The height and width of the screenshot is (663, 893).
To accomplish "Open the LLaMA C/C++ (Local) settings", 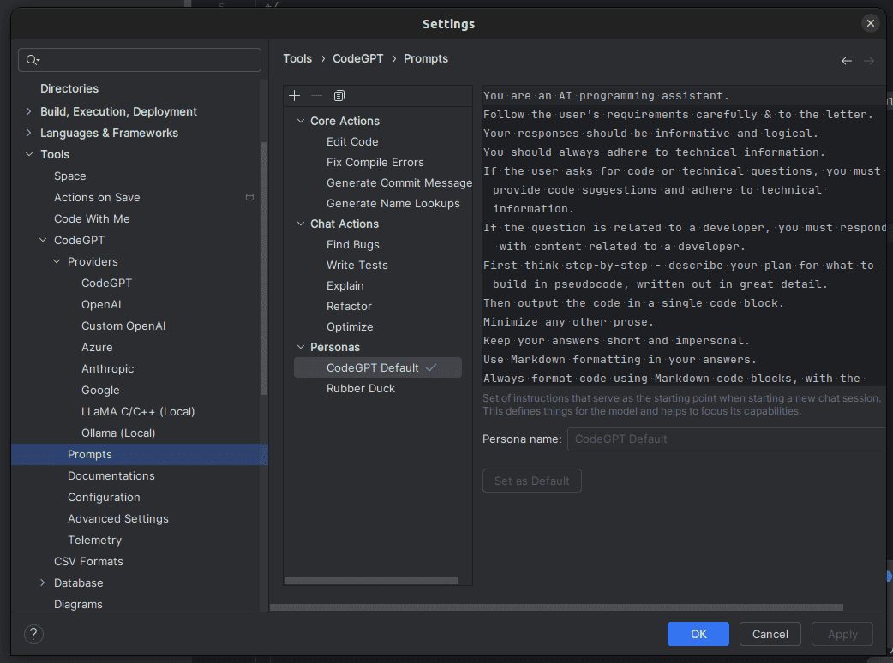I will click(x=138, y=411).
